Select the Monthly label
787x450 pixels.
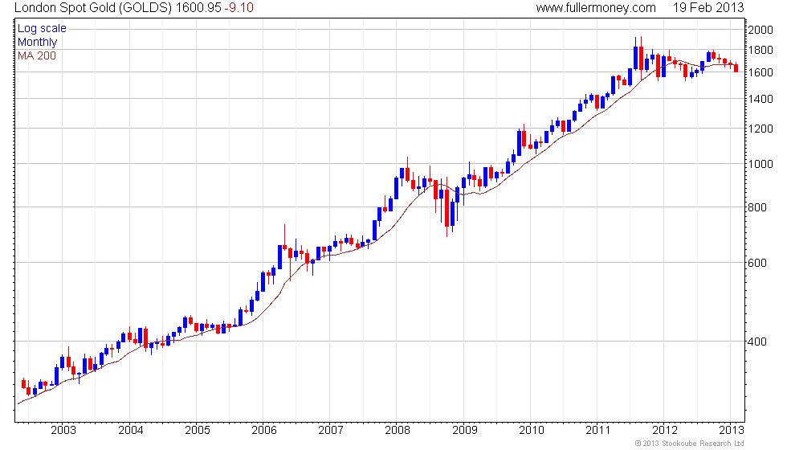38,42
